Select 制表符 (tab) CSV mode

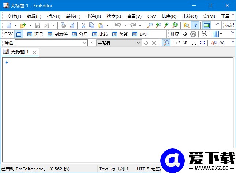click(x=58, y=34)
